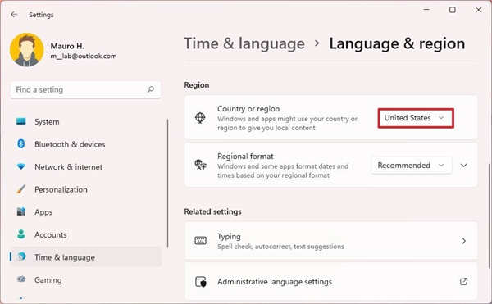The height and width of the screenshot is (304, 492).
Task: Open System settings category
Action: [x=86, y=121]
